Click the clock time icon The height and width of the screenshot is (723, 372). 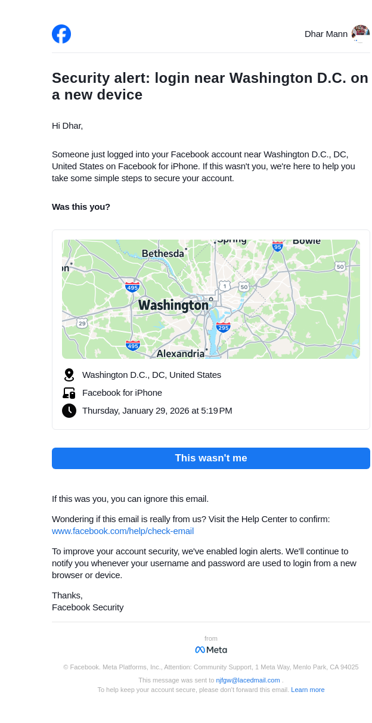coord(69,411)
